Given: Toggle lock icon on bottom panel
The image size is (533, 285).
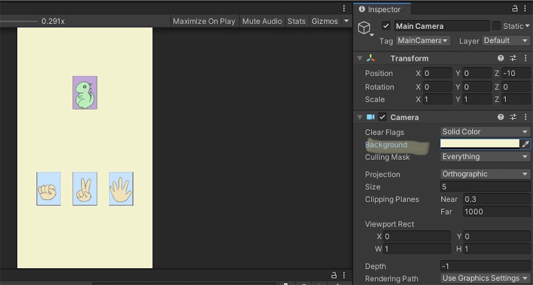Looking at the screenshot, I should (x=334, y=275).
